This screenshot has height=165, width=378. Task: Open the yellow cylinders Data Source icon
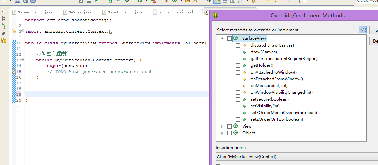pos(4,40)
